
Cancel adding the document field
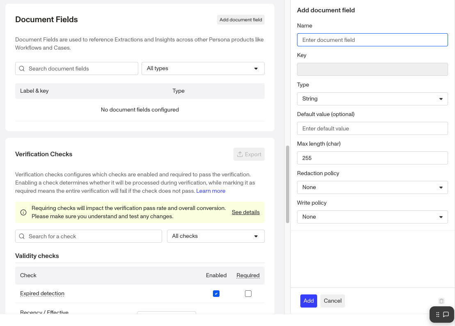point(332,301)
